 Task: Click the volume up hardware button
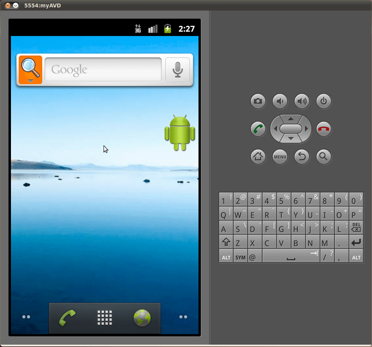(302, 101)
